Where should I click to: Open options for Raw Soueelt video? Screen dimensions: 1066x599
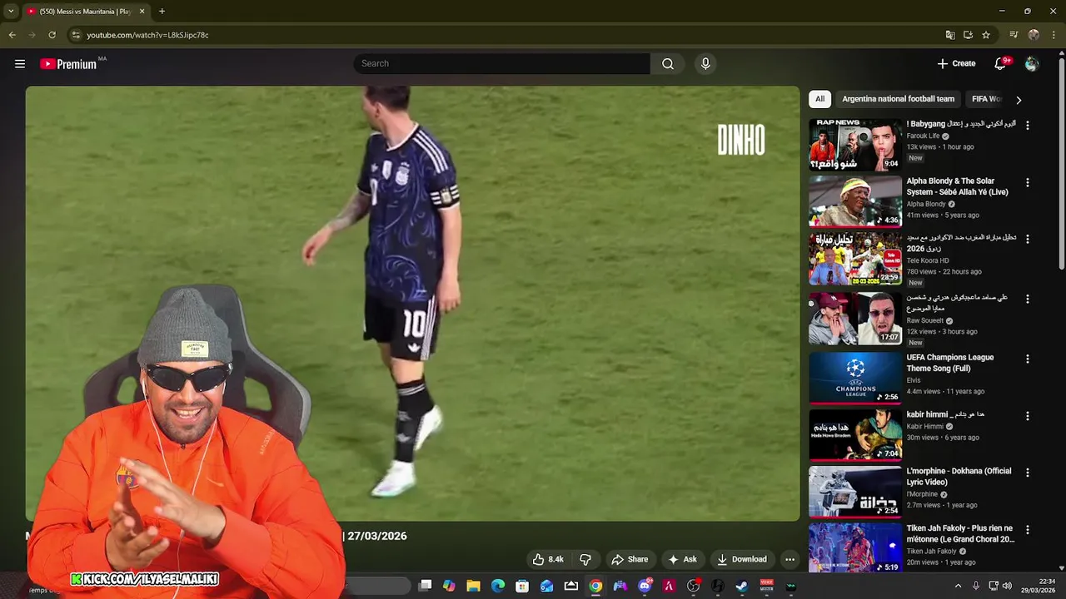[1027, 299]
